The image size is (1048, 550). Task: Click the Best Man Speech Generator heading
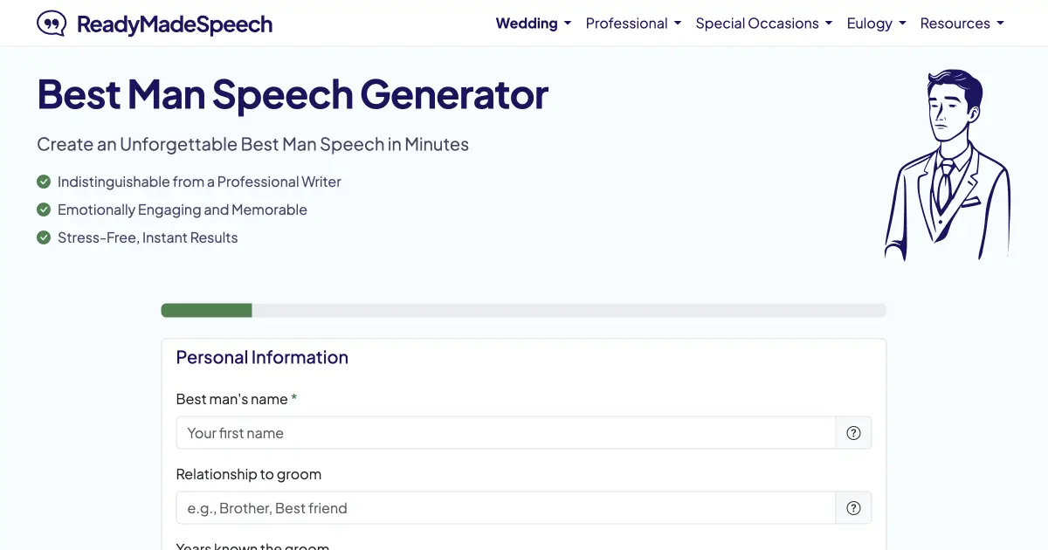(x=292, y=94)
